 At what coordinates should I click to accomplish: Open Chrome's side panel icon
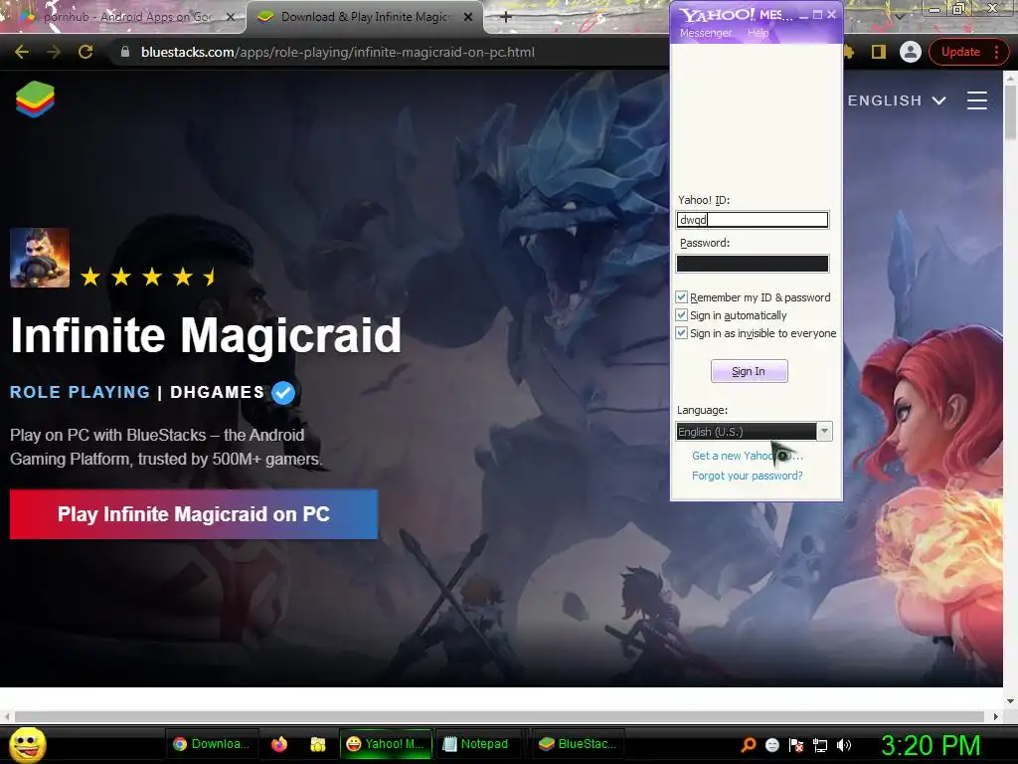[x=879, y=52]
